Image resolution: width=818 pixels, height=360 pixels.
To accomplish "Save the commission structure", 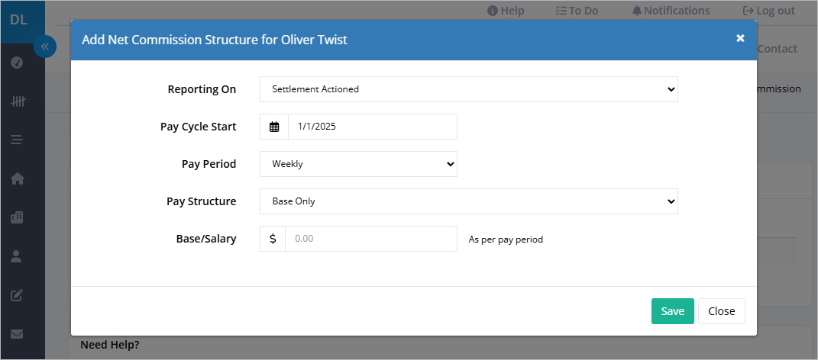I will tap(672, 311).
